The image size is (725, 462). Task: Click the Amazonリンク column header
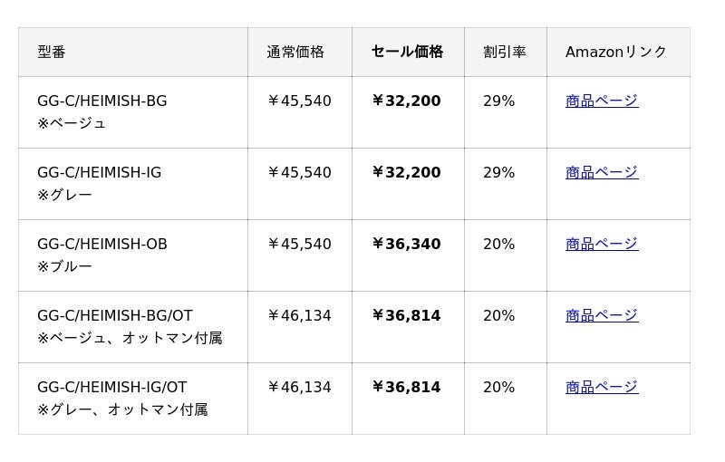pos(616,52)
